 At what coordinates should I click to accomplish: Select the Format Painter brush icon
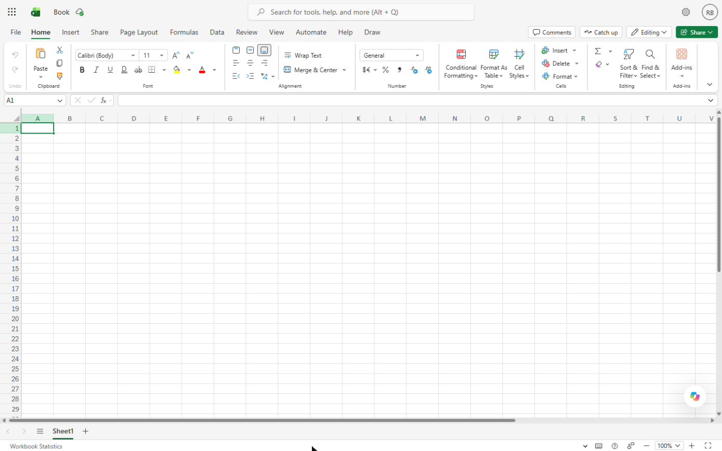point(60,76)
